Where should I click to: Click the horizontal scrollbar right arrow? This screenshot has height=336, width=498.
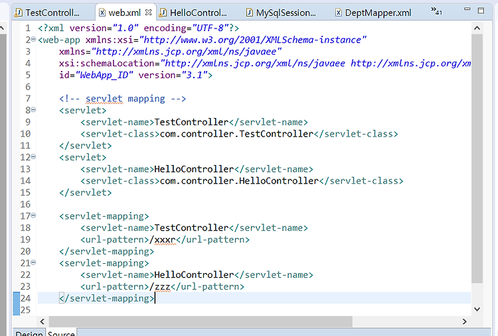(465, 321)
